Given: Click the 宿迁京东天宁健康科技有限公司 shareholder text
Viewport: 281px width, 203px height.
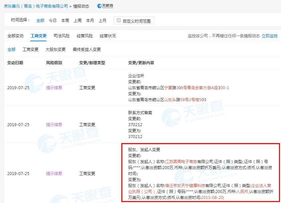Looking at the screenshot, I should pyautogui.click(x=193, y=185).
